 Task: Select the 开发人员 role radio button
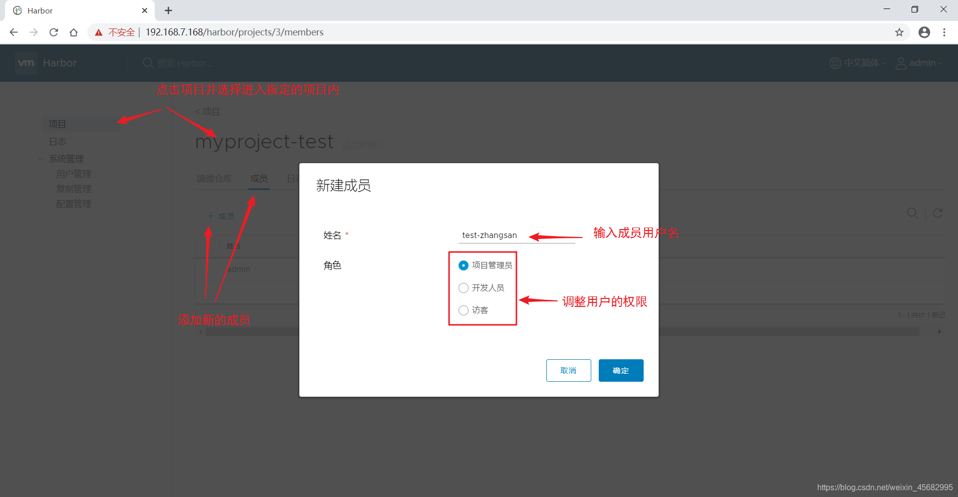point(463,288)
